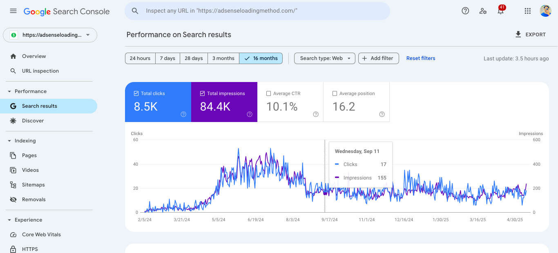This screenshot has height=253, width=558.
Task: Click the Sep 11 marker on the chart
Action: (x=325, y=193)
